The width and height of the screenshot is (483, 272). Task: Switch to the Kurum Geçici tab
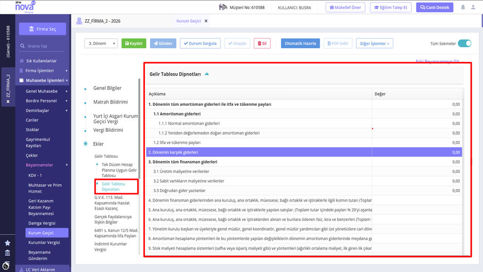189,21
